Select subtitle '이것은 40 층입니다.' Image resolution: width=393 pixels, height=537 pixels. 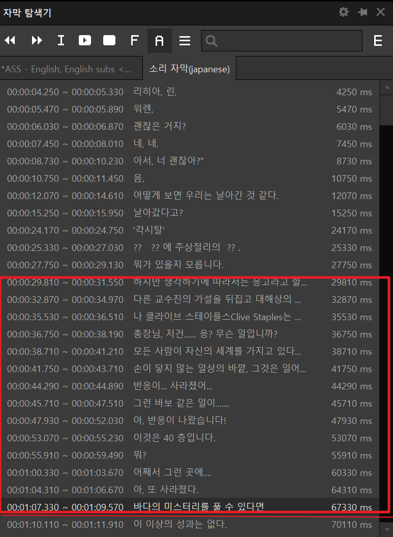click(x=190, y=438)
